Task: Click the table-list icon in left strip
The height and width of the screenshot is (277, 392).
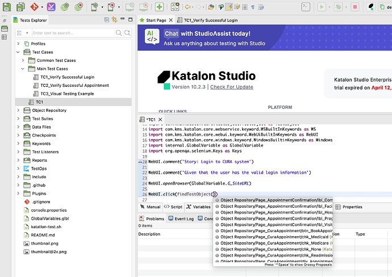Action: pos(4,37)
